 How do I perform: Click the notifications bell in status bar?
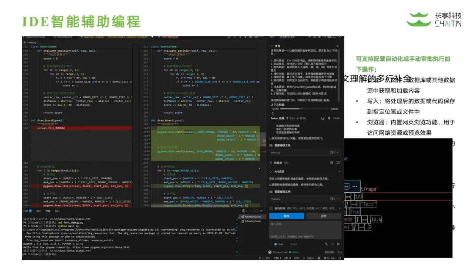point(339,258)
